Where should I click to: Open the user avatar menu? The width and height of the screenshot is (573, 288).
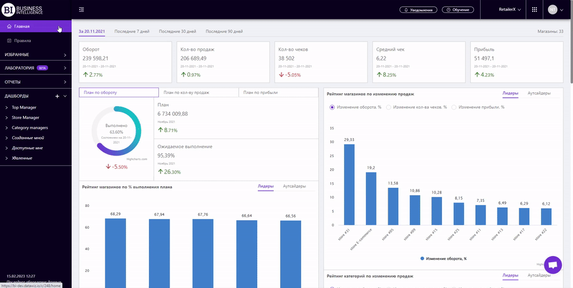coord(553,10)
